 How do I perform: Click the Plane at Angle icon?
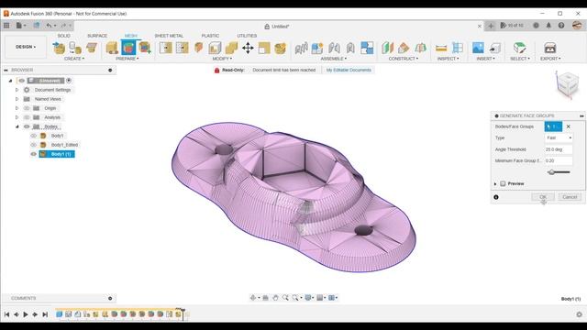point(404,48)
